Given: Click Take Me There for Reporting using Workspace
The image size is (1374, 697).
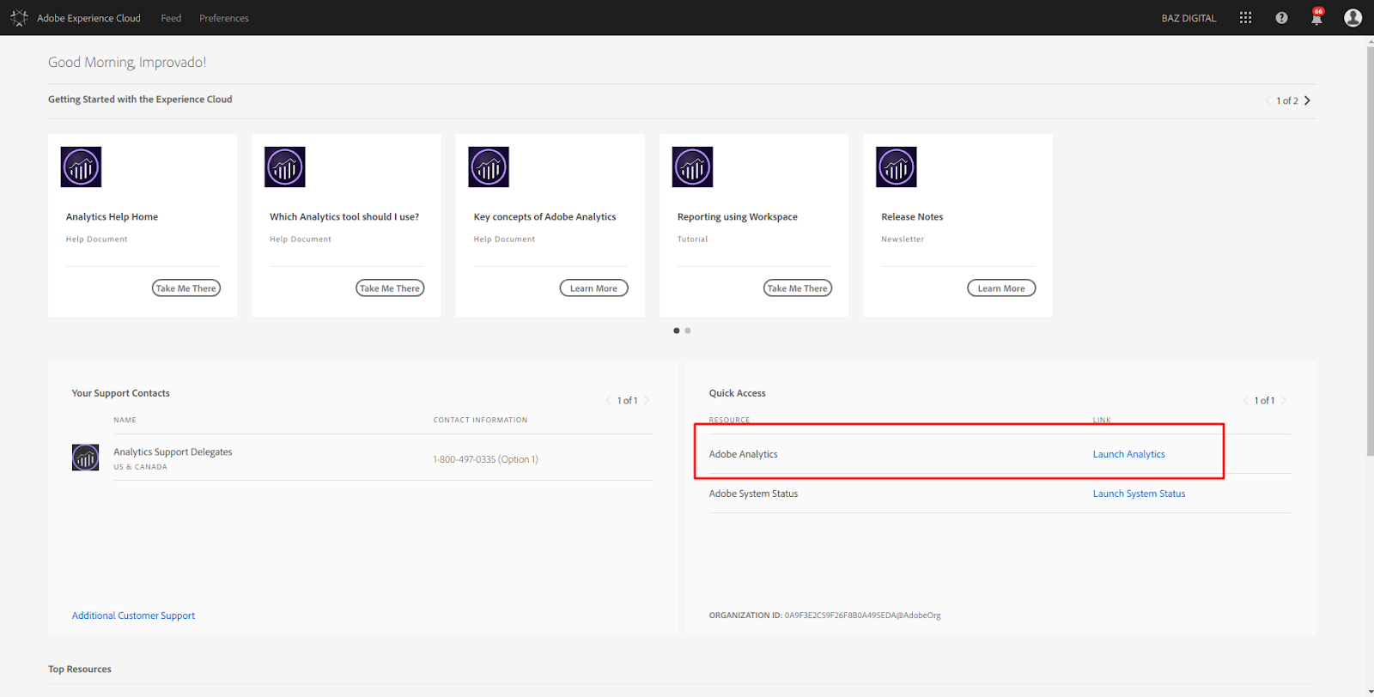Looking at the screenshot, I should [x=798, y=288].
